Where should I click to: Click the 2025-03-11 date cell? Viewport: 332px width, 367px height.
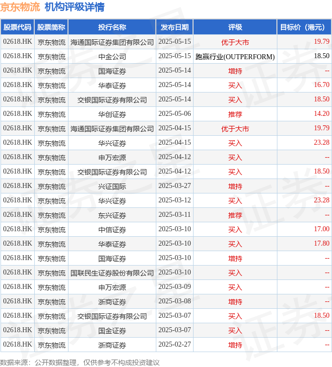coord(175,215)
